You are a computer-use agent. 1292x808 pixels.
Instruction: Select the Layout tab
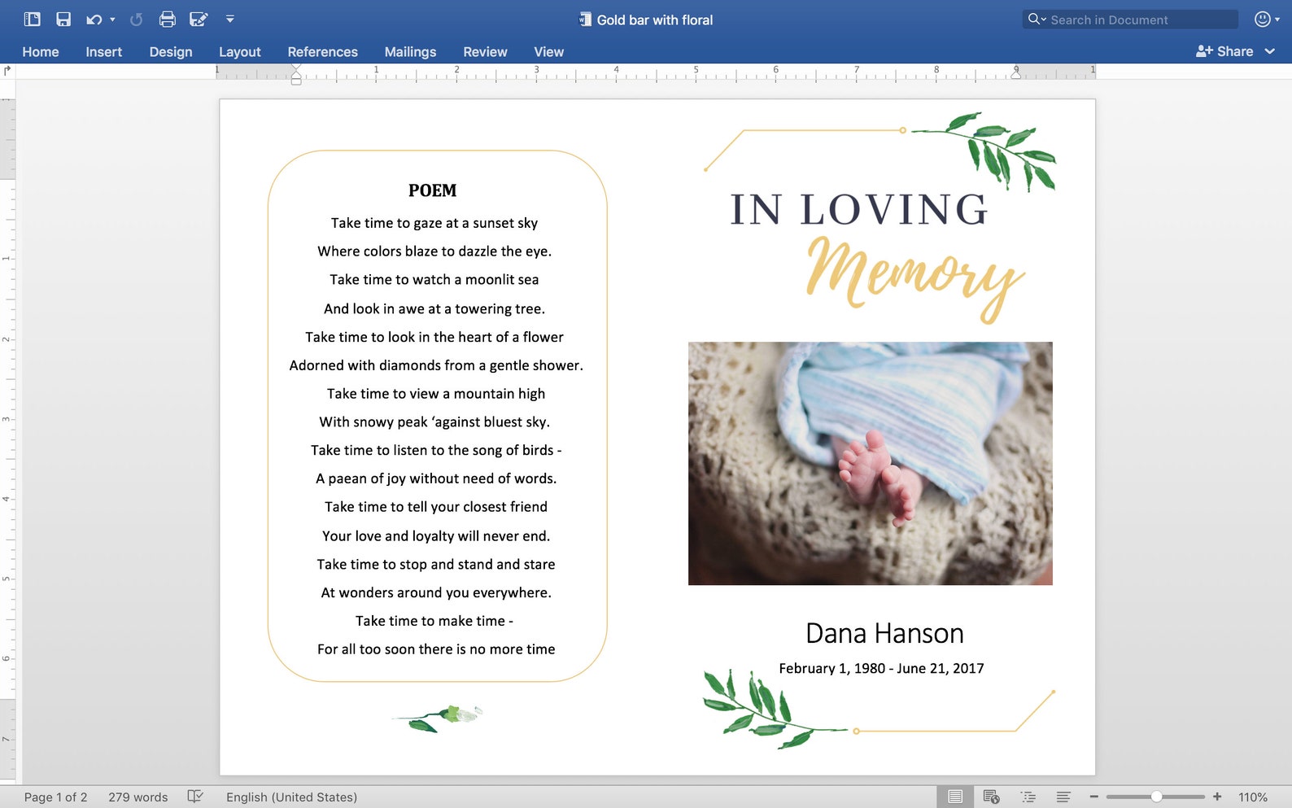coord(239,51)
